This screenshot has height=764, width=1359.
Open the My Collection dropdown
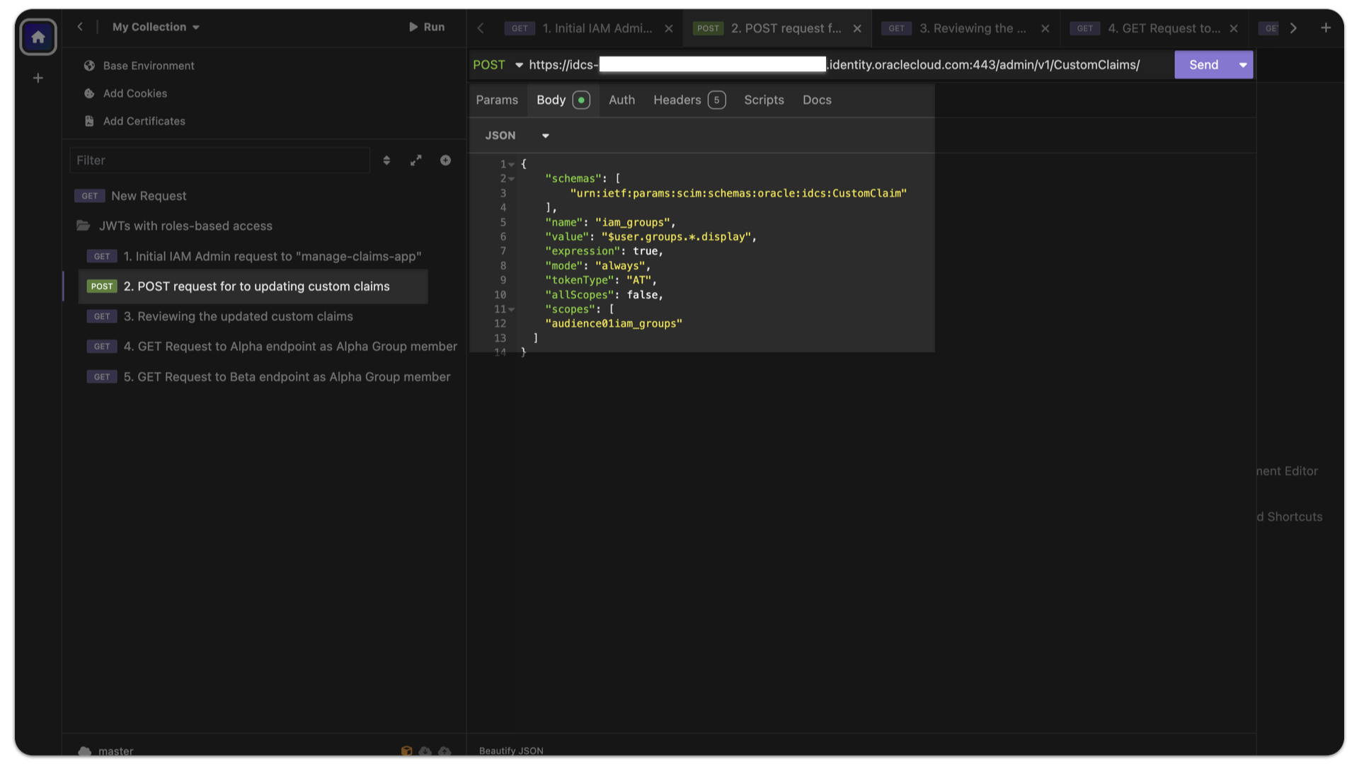[155, 27]
